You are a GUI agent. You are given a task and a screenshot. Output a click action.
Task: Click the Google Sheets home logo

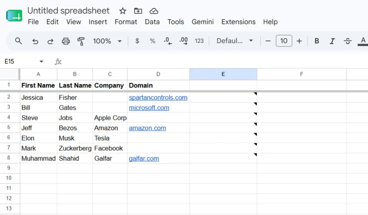14,16
